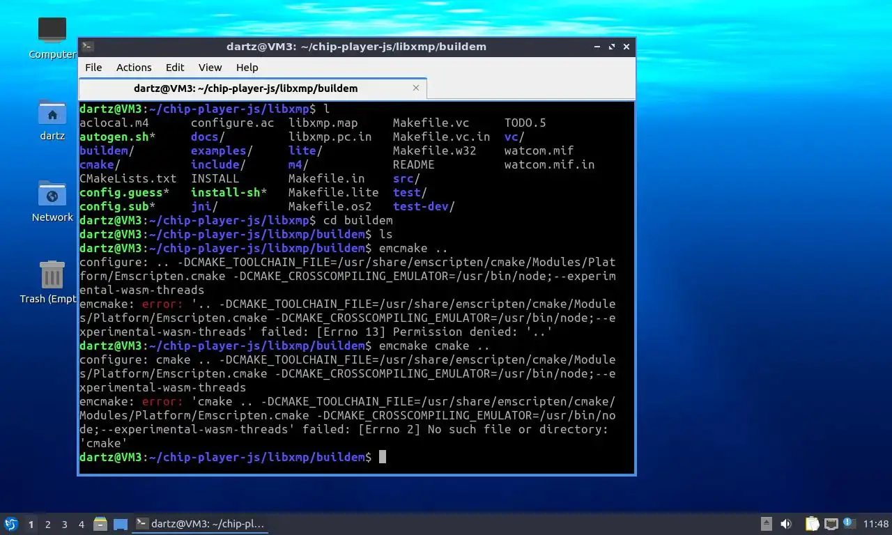Click the terminal window title text
Image resolution: width=892 pixels, height=535 pixels.
[x=356, y=47]
